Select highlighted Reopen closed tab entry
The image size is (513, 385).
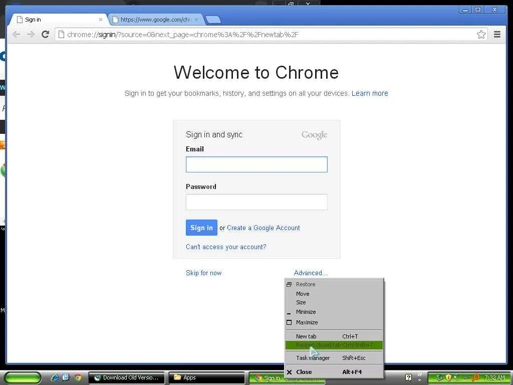(334, 345)
